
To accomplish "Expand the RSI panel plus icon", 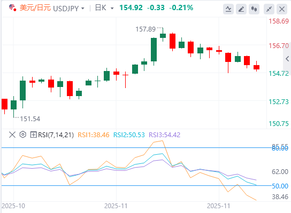I will [x=33, y=135].
